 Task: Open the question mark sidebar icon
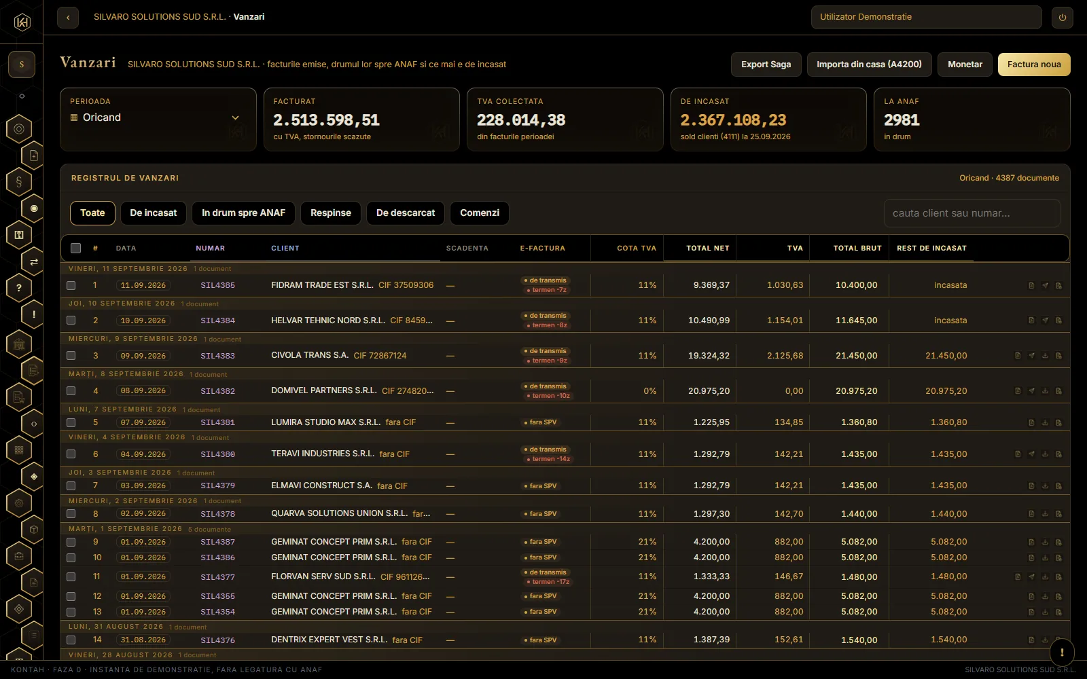click(x=19, y=288)
